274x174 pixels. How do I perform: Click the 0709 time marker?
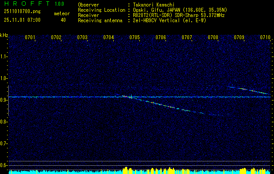click(239, 38)
